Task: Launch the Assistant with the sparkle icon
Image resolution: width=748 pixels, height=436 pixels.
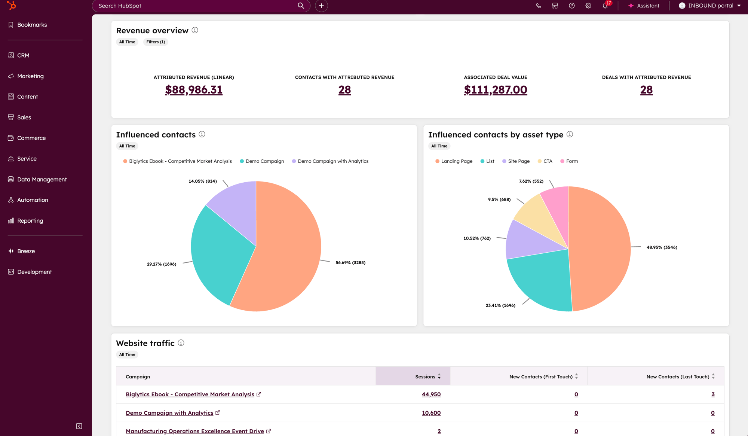Action: (643, 6)
